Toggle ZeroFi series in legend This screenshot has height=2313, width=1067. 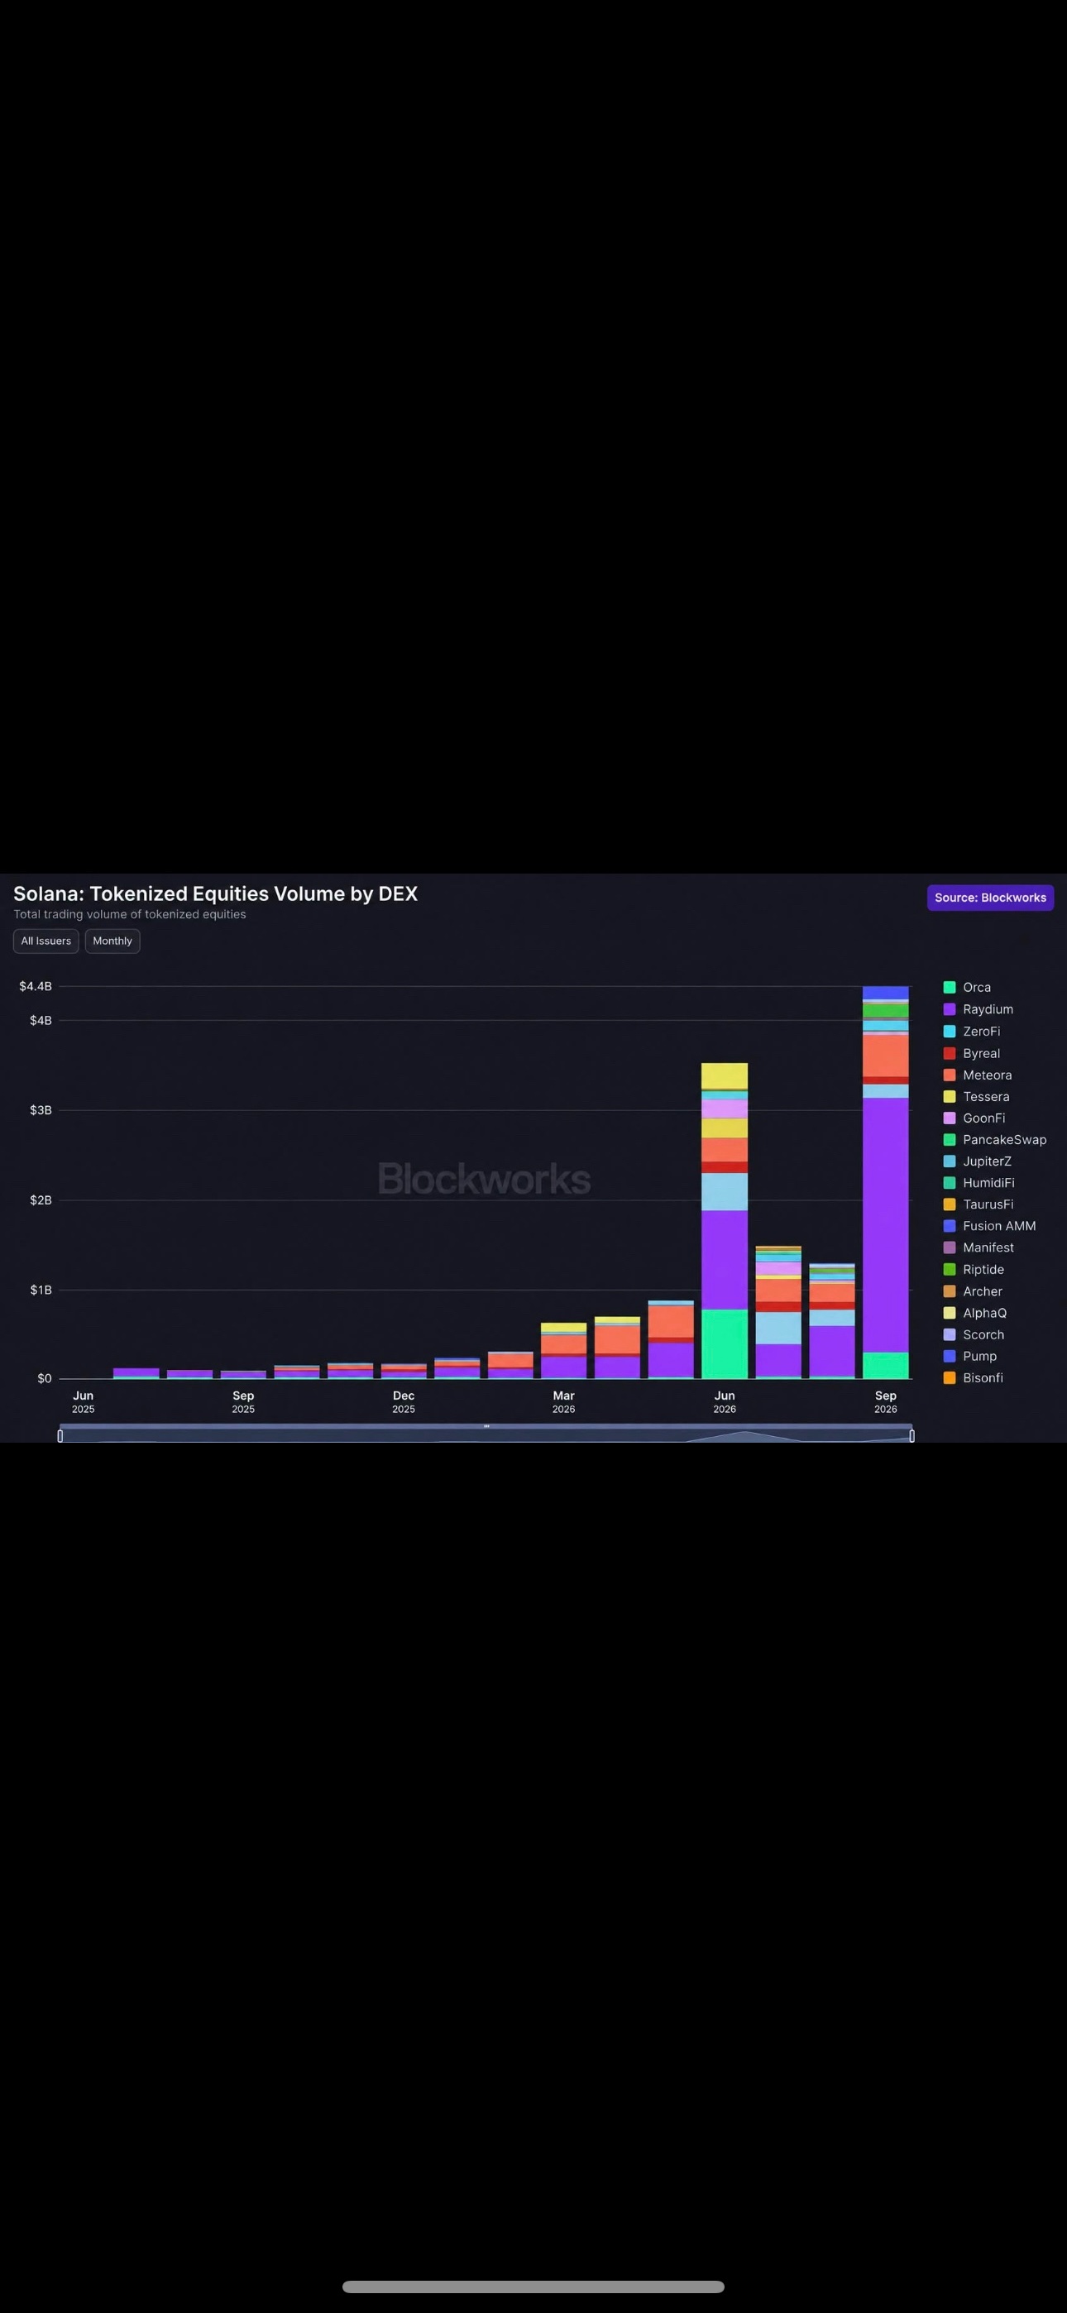[x=971, y=1032]
